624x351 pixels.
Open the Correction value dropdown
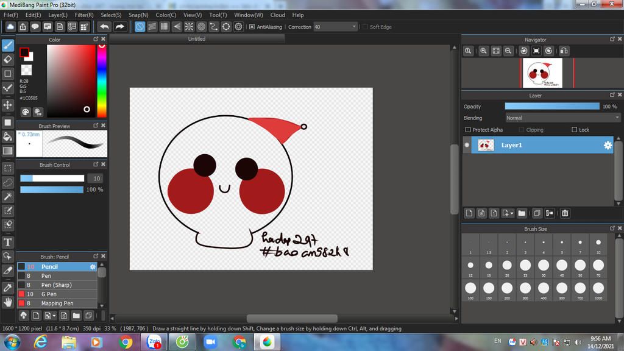click(x=354, y=27)
